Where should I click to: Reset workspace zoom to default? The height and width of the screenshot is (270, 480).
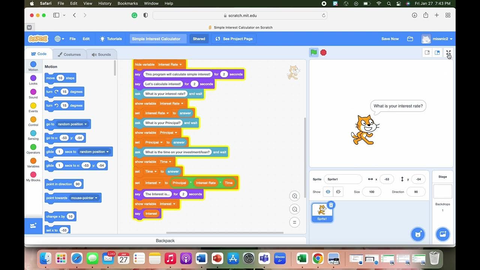pos(294,222)
